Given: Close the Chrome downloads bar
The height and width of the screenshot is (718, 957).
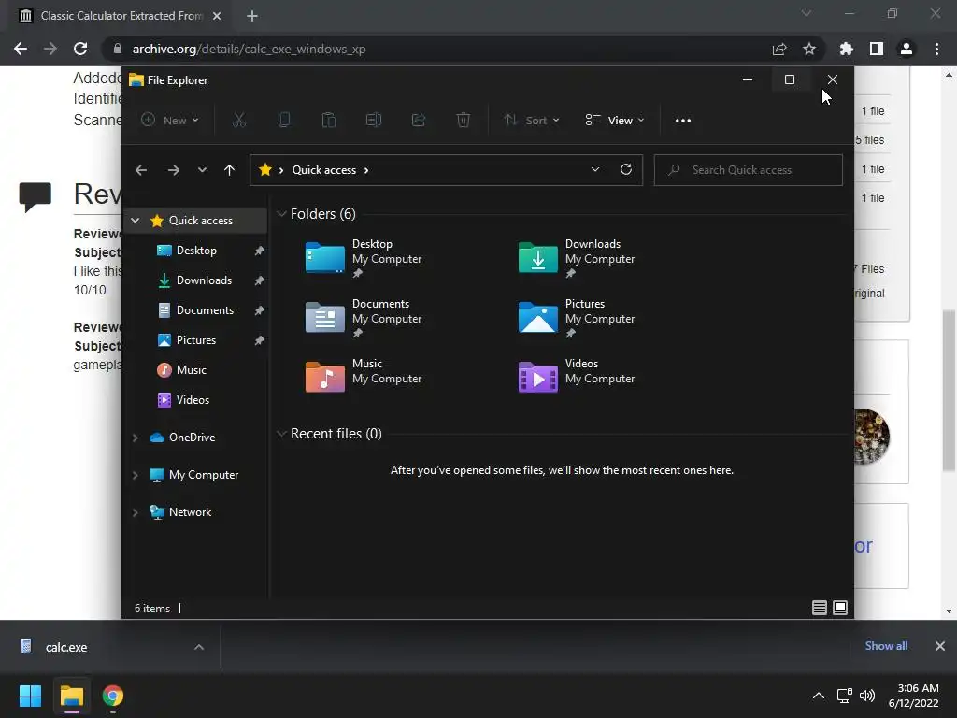Looking at the screenshot, I should [940, 646].
